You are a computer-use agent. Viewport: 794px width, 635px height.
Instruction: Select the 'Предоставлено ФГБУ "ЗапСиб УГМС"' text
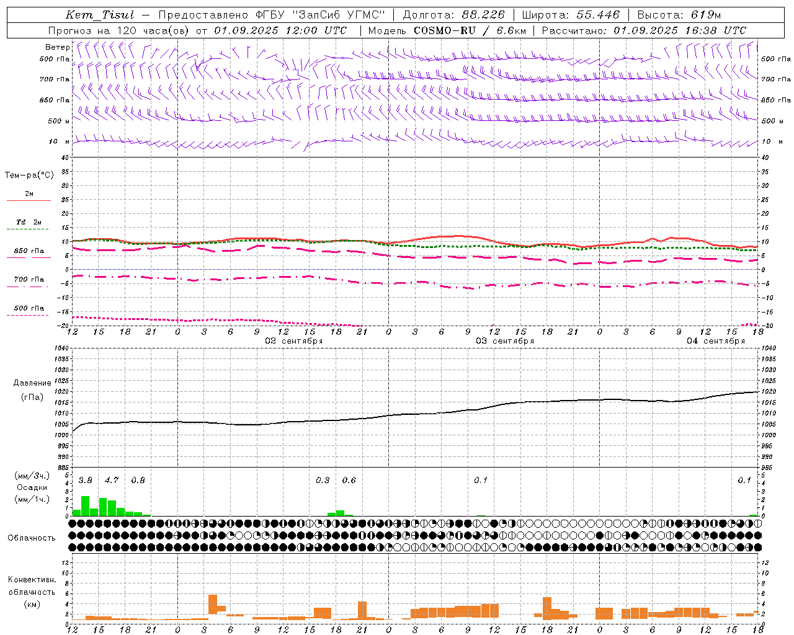(272, 15)
